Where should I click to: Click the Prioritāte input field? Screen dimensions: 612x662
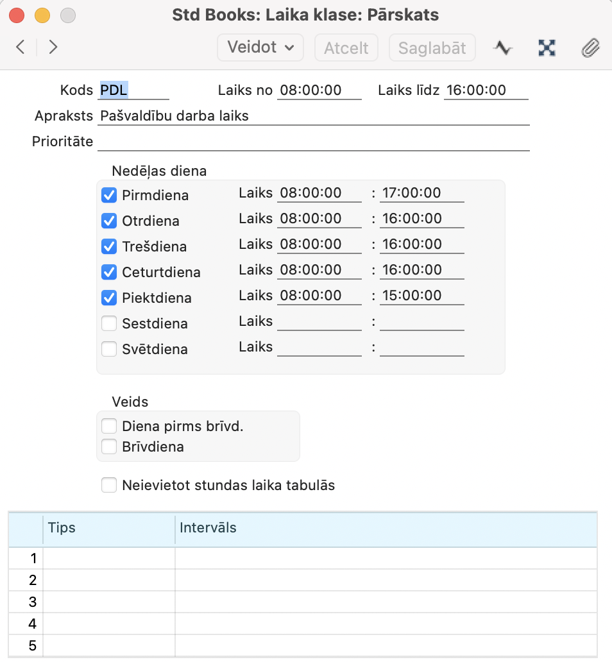pyautogui.click(x=313, y=142)
